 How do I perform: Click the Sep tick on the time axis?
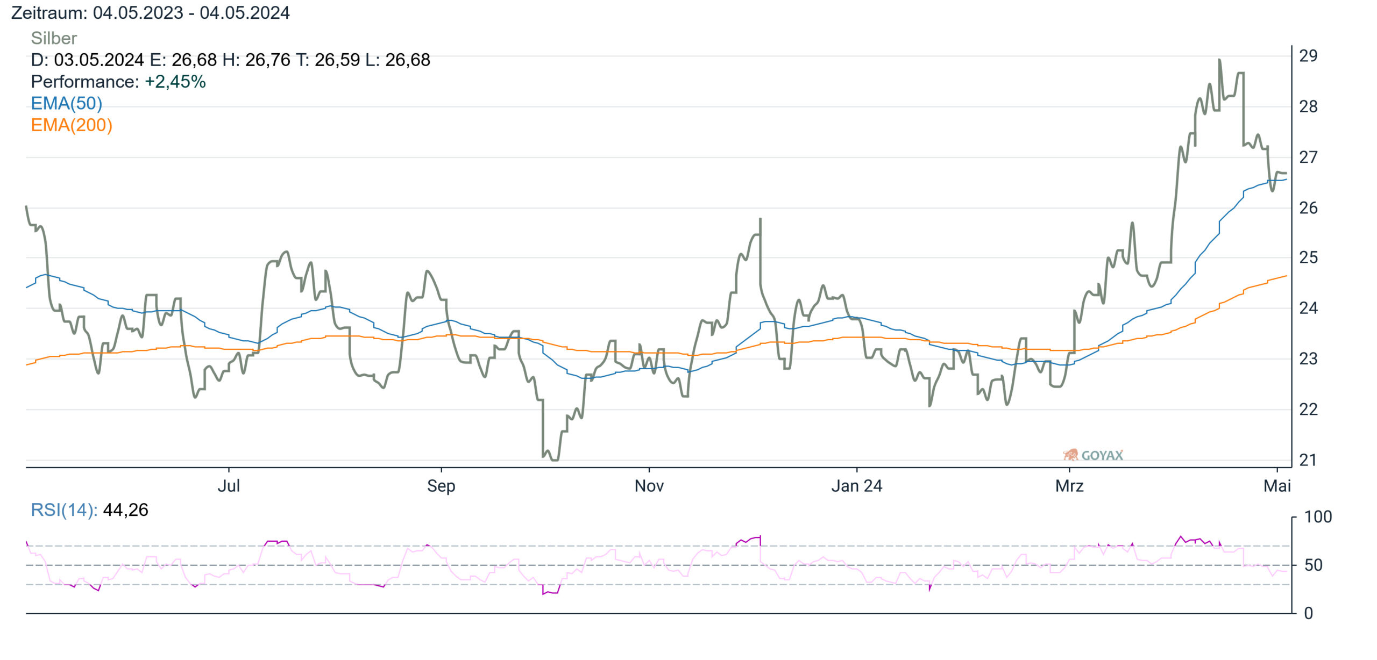point(441,486)
